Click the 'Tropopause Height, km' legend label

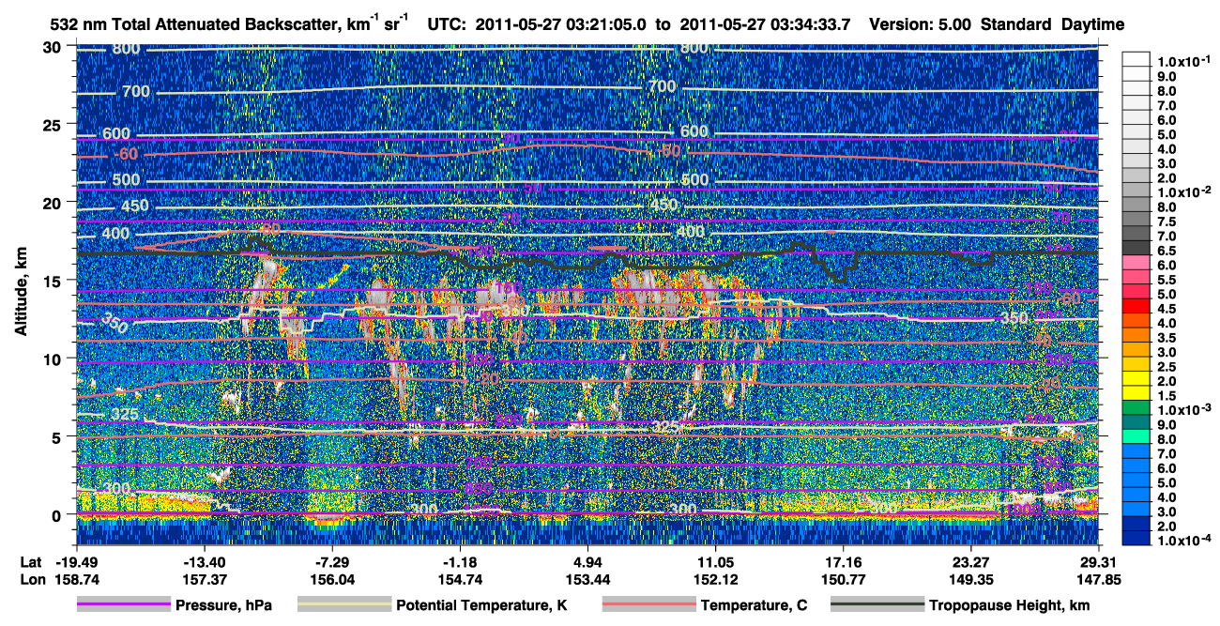[x=1010, y=606]
